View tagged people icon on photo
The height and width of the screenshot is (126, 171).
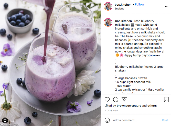pyautogui.click(x=5, y=120)
